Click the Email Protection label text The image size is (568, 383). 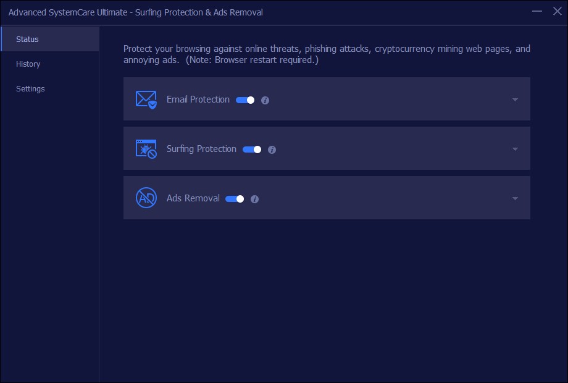(x=198, y=99)
